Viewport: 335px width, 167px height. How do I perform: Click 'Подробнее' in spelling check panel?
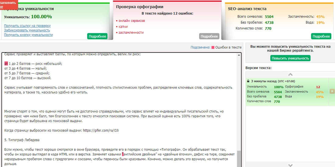point(209,36)
